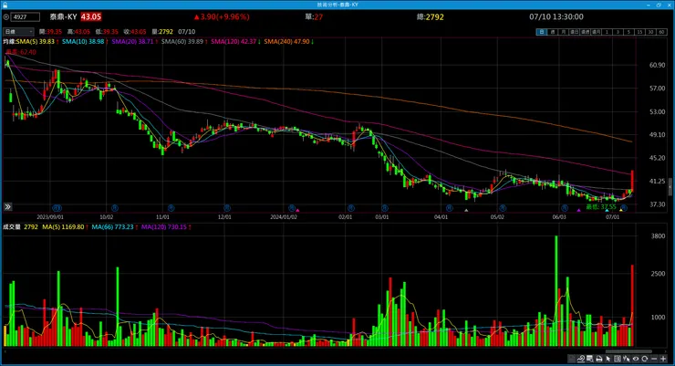Select the arrow pointer cursor tool
The width and height of the screenshot is (675, 366).
point(608,359)
